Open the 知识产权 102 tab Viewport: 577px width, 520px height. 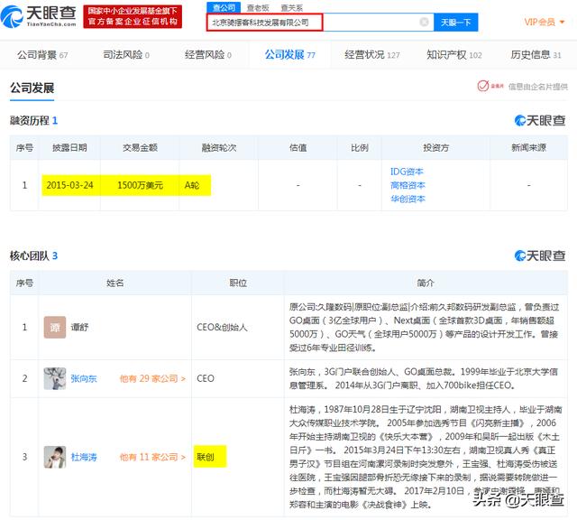454,55
